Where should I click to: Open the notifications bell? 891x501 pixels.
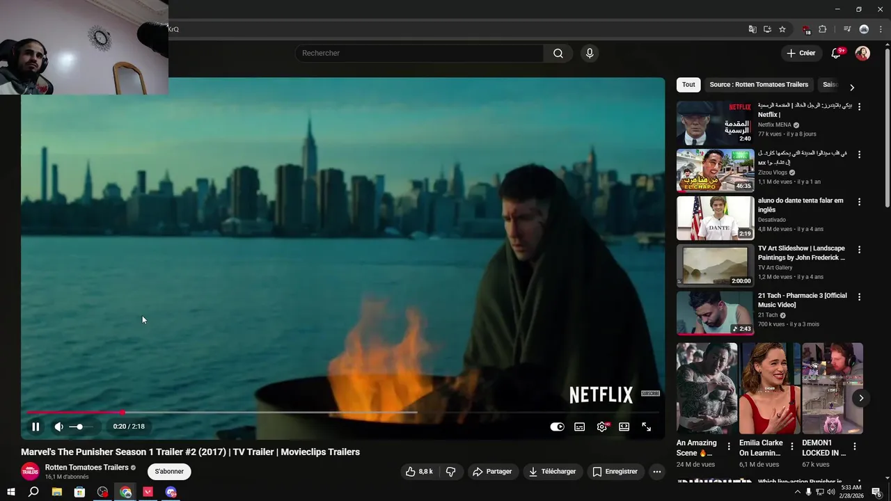pyautogui.click(x=837, y=53)
